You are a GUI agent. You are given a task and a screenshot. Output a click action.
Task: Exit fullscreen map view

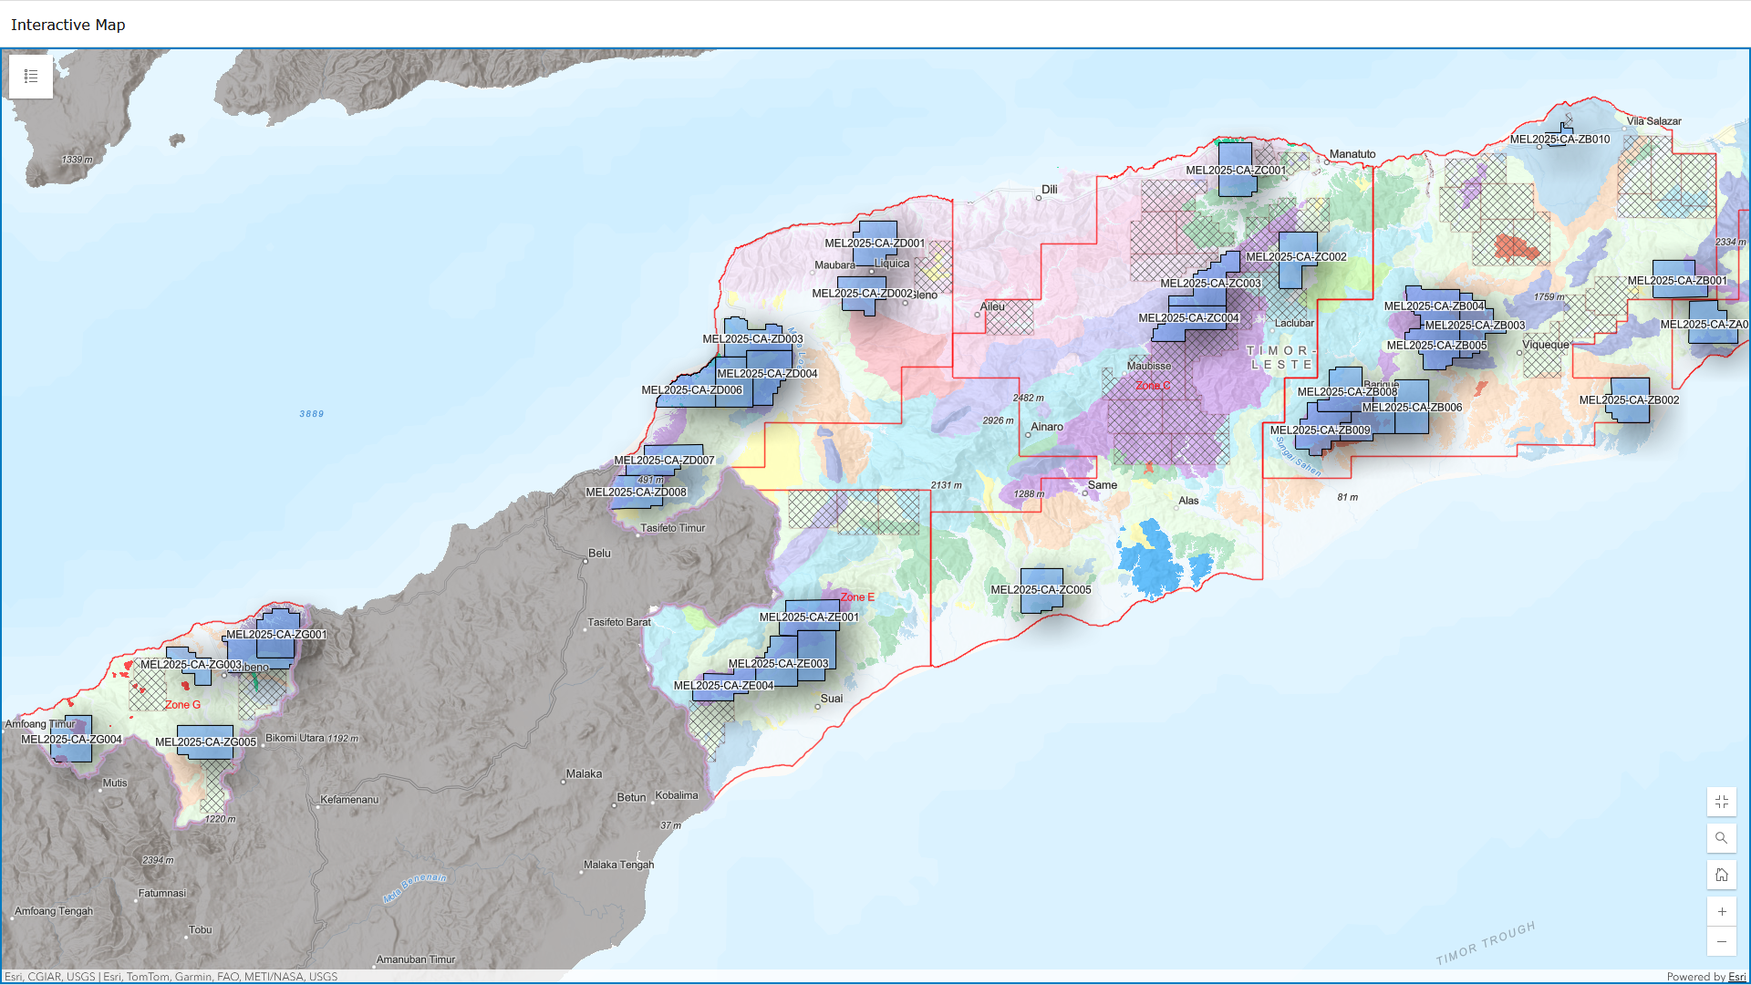1721,802
